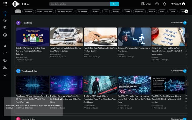Click the search magnifier button

pos(114,4)
